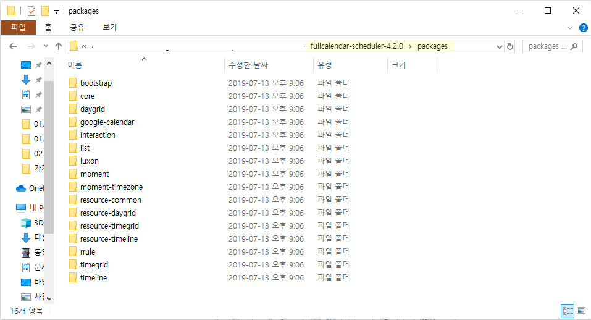
Task: Click the new folder icon in title bar
Action: coord(45,11)
